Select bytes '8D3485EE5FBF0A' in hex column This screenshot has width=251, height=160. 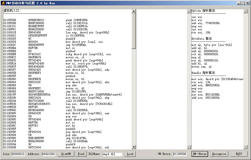[39, 94]
